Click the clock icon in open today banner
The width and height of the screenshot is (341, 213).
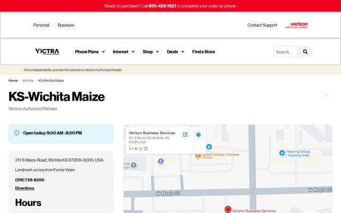(17, 133)
